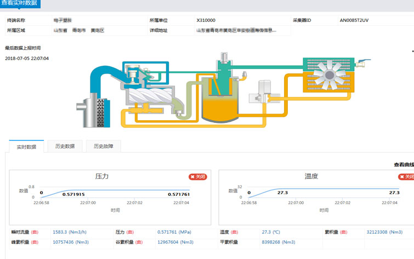This screenshot has width=414, height=259.
Task: Open curve link next to 瞬时流量
Action: [35, 232]
